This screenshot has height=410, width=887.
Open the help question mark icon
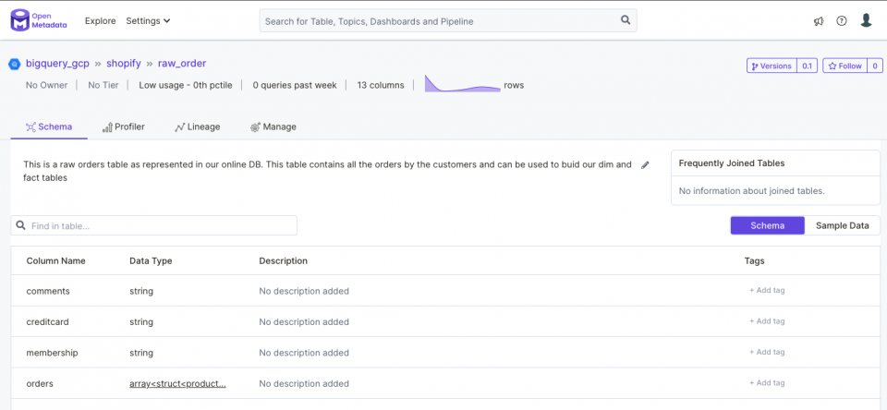[842, 21]
